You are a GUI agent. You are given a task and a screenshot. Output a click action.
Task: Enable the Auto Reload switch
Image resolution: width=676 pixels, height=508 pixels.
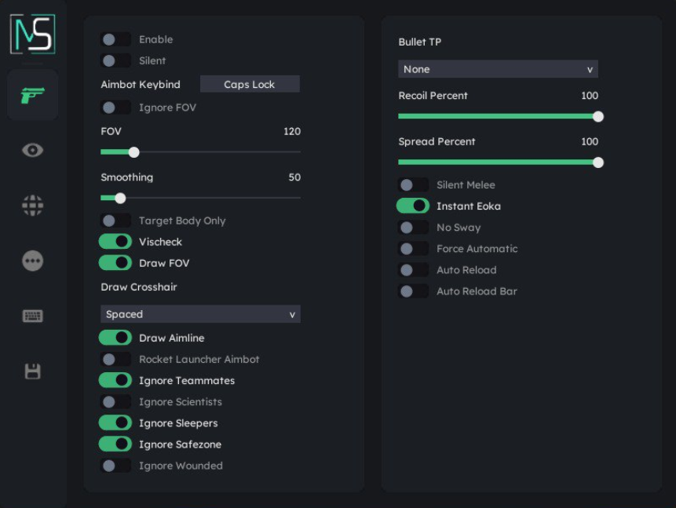[413, 270]
